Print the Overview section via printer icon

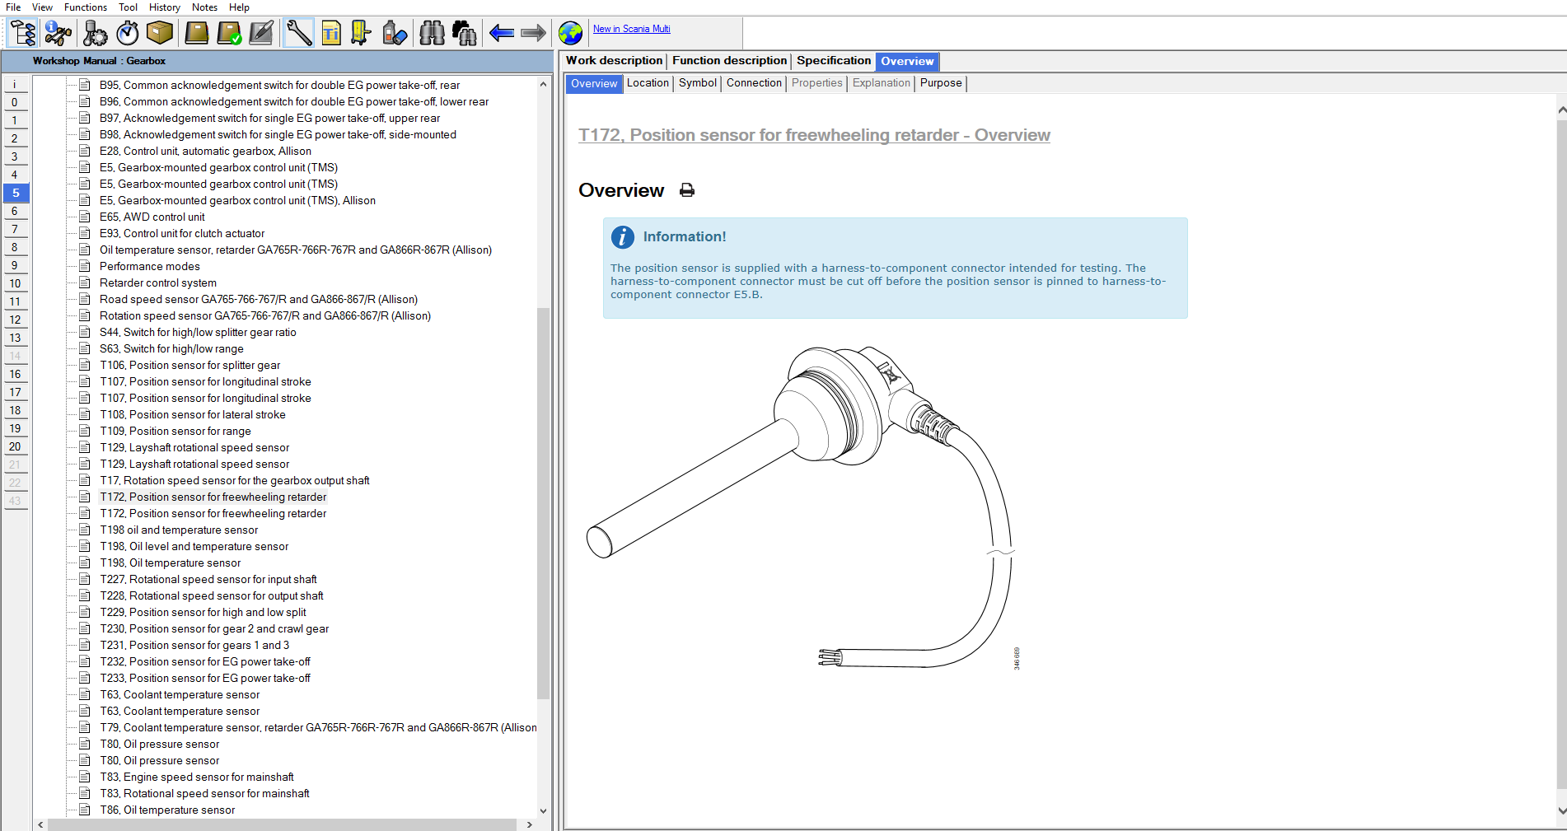coord(687,191)
